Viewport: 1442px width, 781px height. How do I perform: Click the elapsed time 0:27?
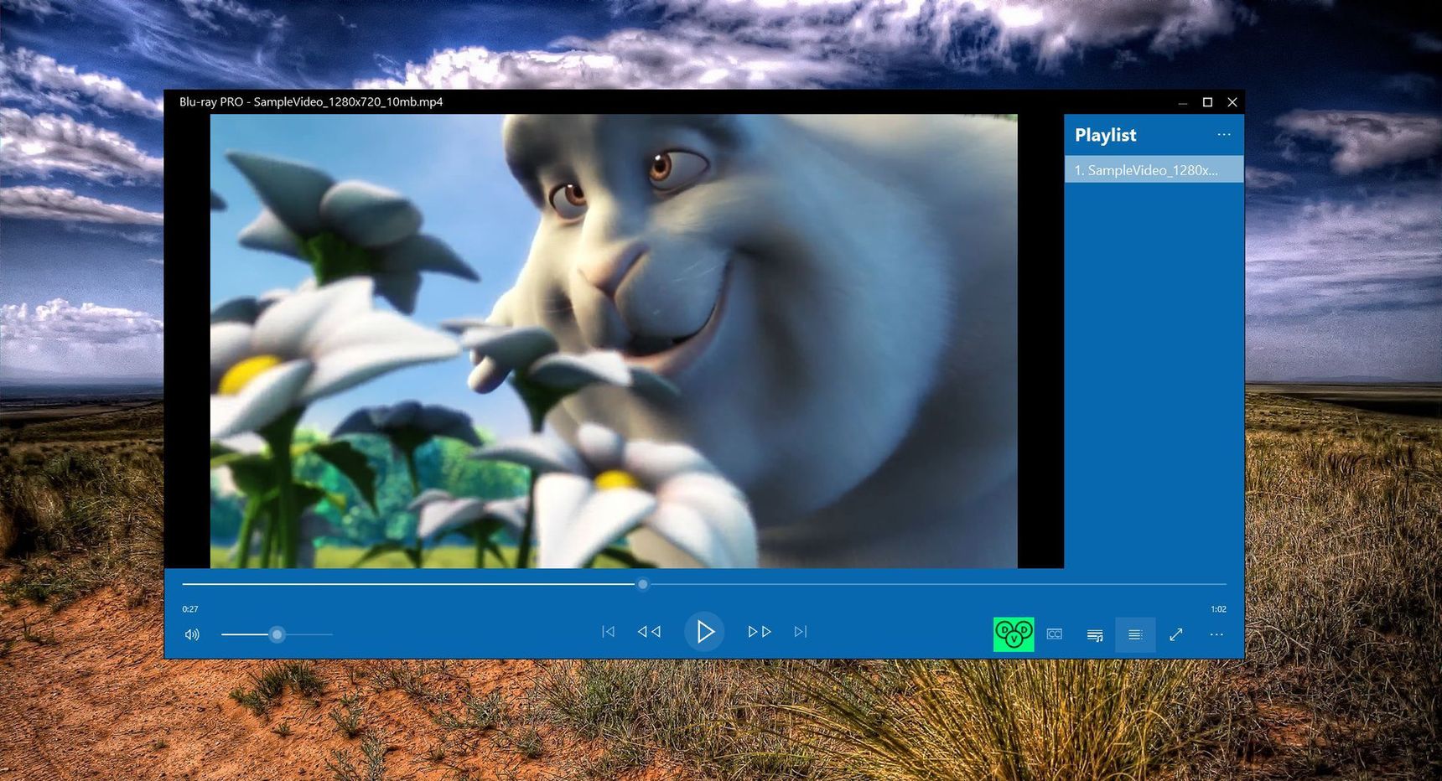point(190,609)
